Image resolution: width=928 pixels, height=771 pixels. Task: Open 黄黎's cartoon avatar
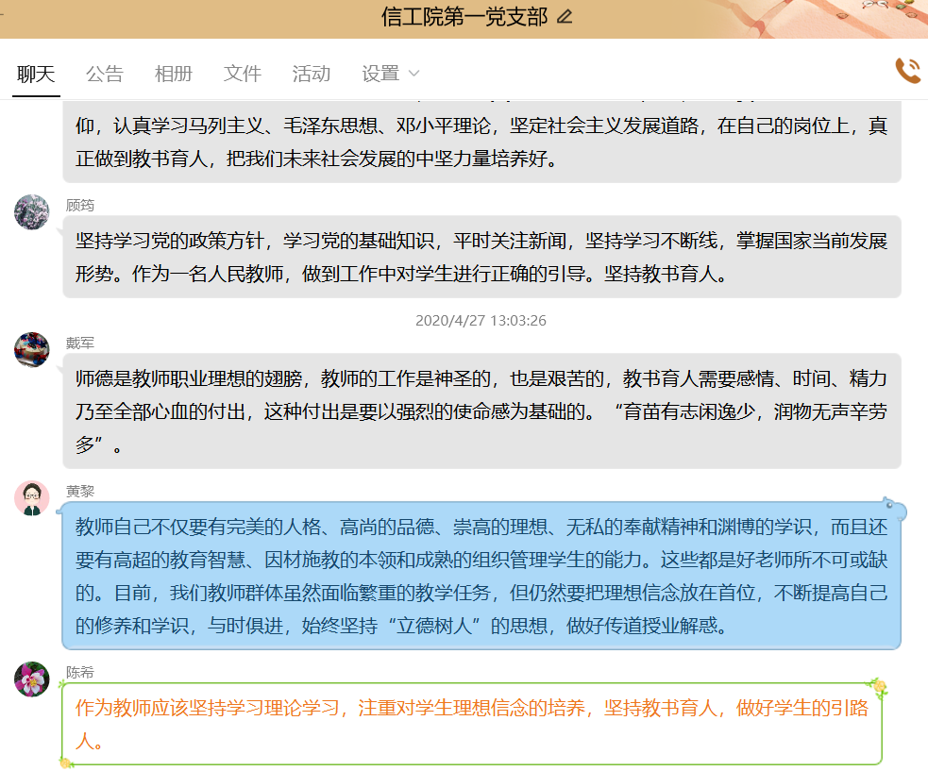pyautogui.click(x=32, y=497)
